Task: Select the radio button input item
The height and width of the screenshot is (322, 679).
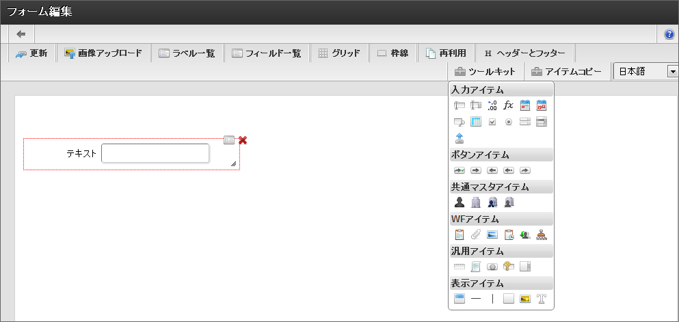Action: tap(509, 122)
